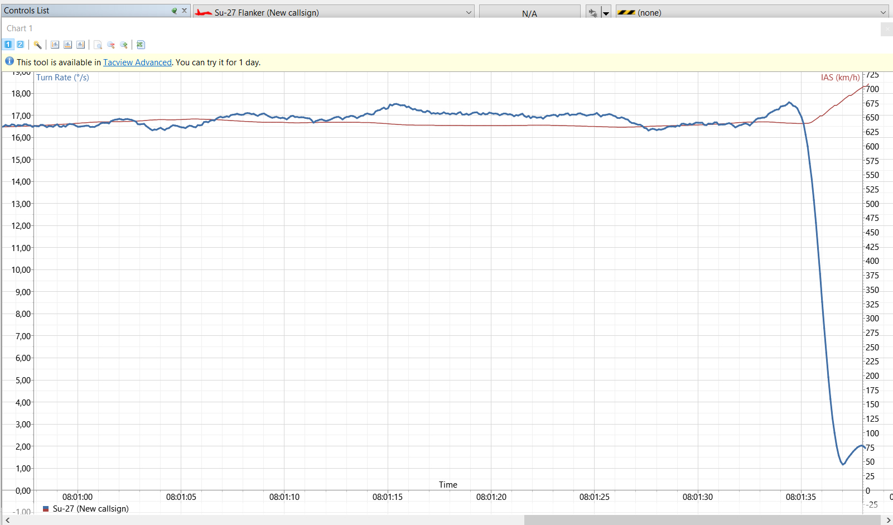Select chart number 1 button
Screen dimensions: 893x525
(x=8, y=45)
